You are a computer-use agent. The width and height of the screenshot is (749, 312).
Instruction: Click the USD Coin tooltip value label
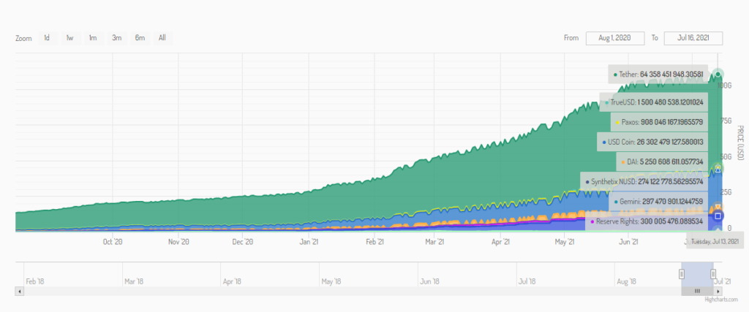[652, 142]
